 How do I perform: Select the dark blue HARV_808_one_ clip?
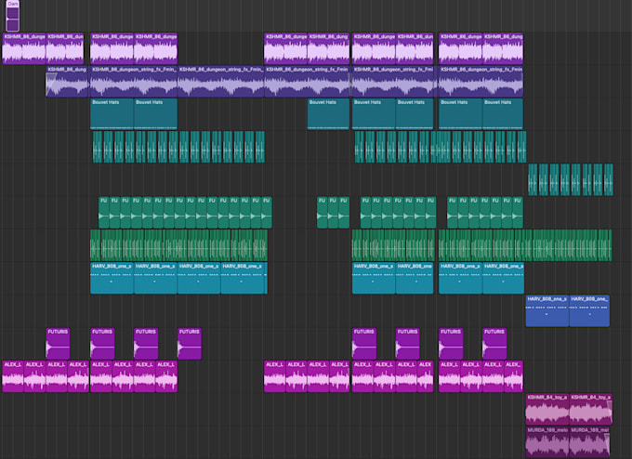tap(589, 310)
